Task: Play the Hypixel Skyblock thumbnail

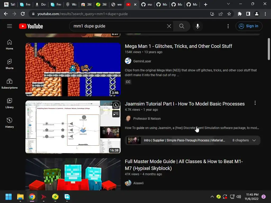Action: pyautogui.click(x=73, y=174)
